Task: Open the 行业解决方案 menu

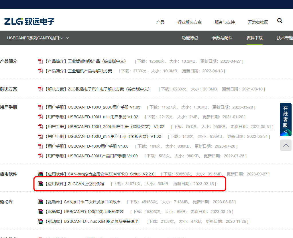Action: (190, 22)
